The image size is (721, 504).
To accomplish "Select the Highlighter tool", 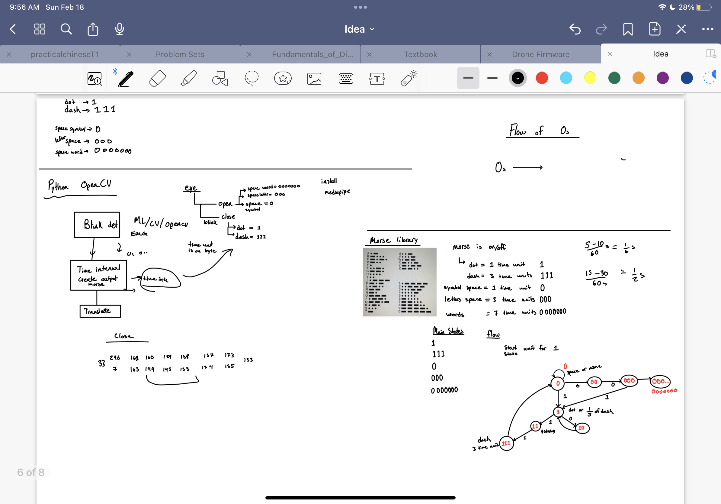I will click(189, 78).
